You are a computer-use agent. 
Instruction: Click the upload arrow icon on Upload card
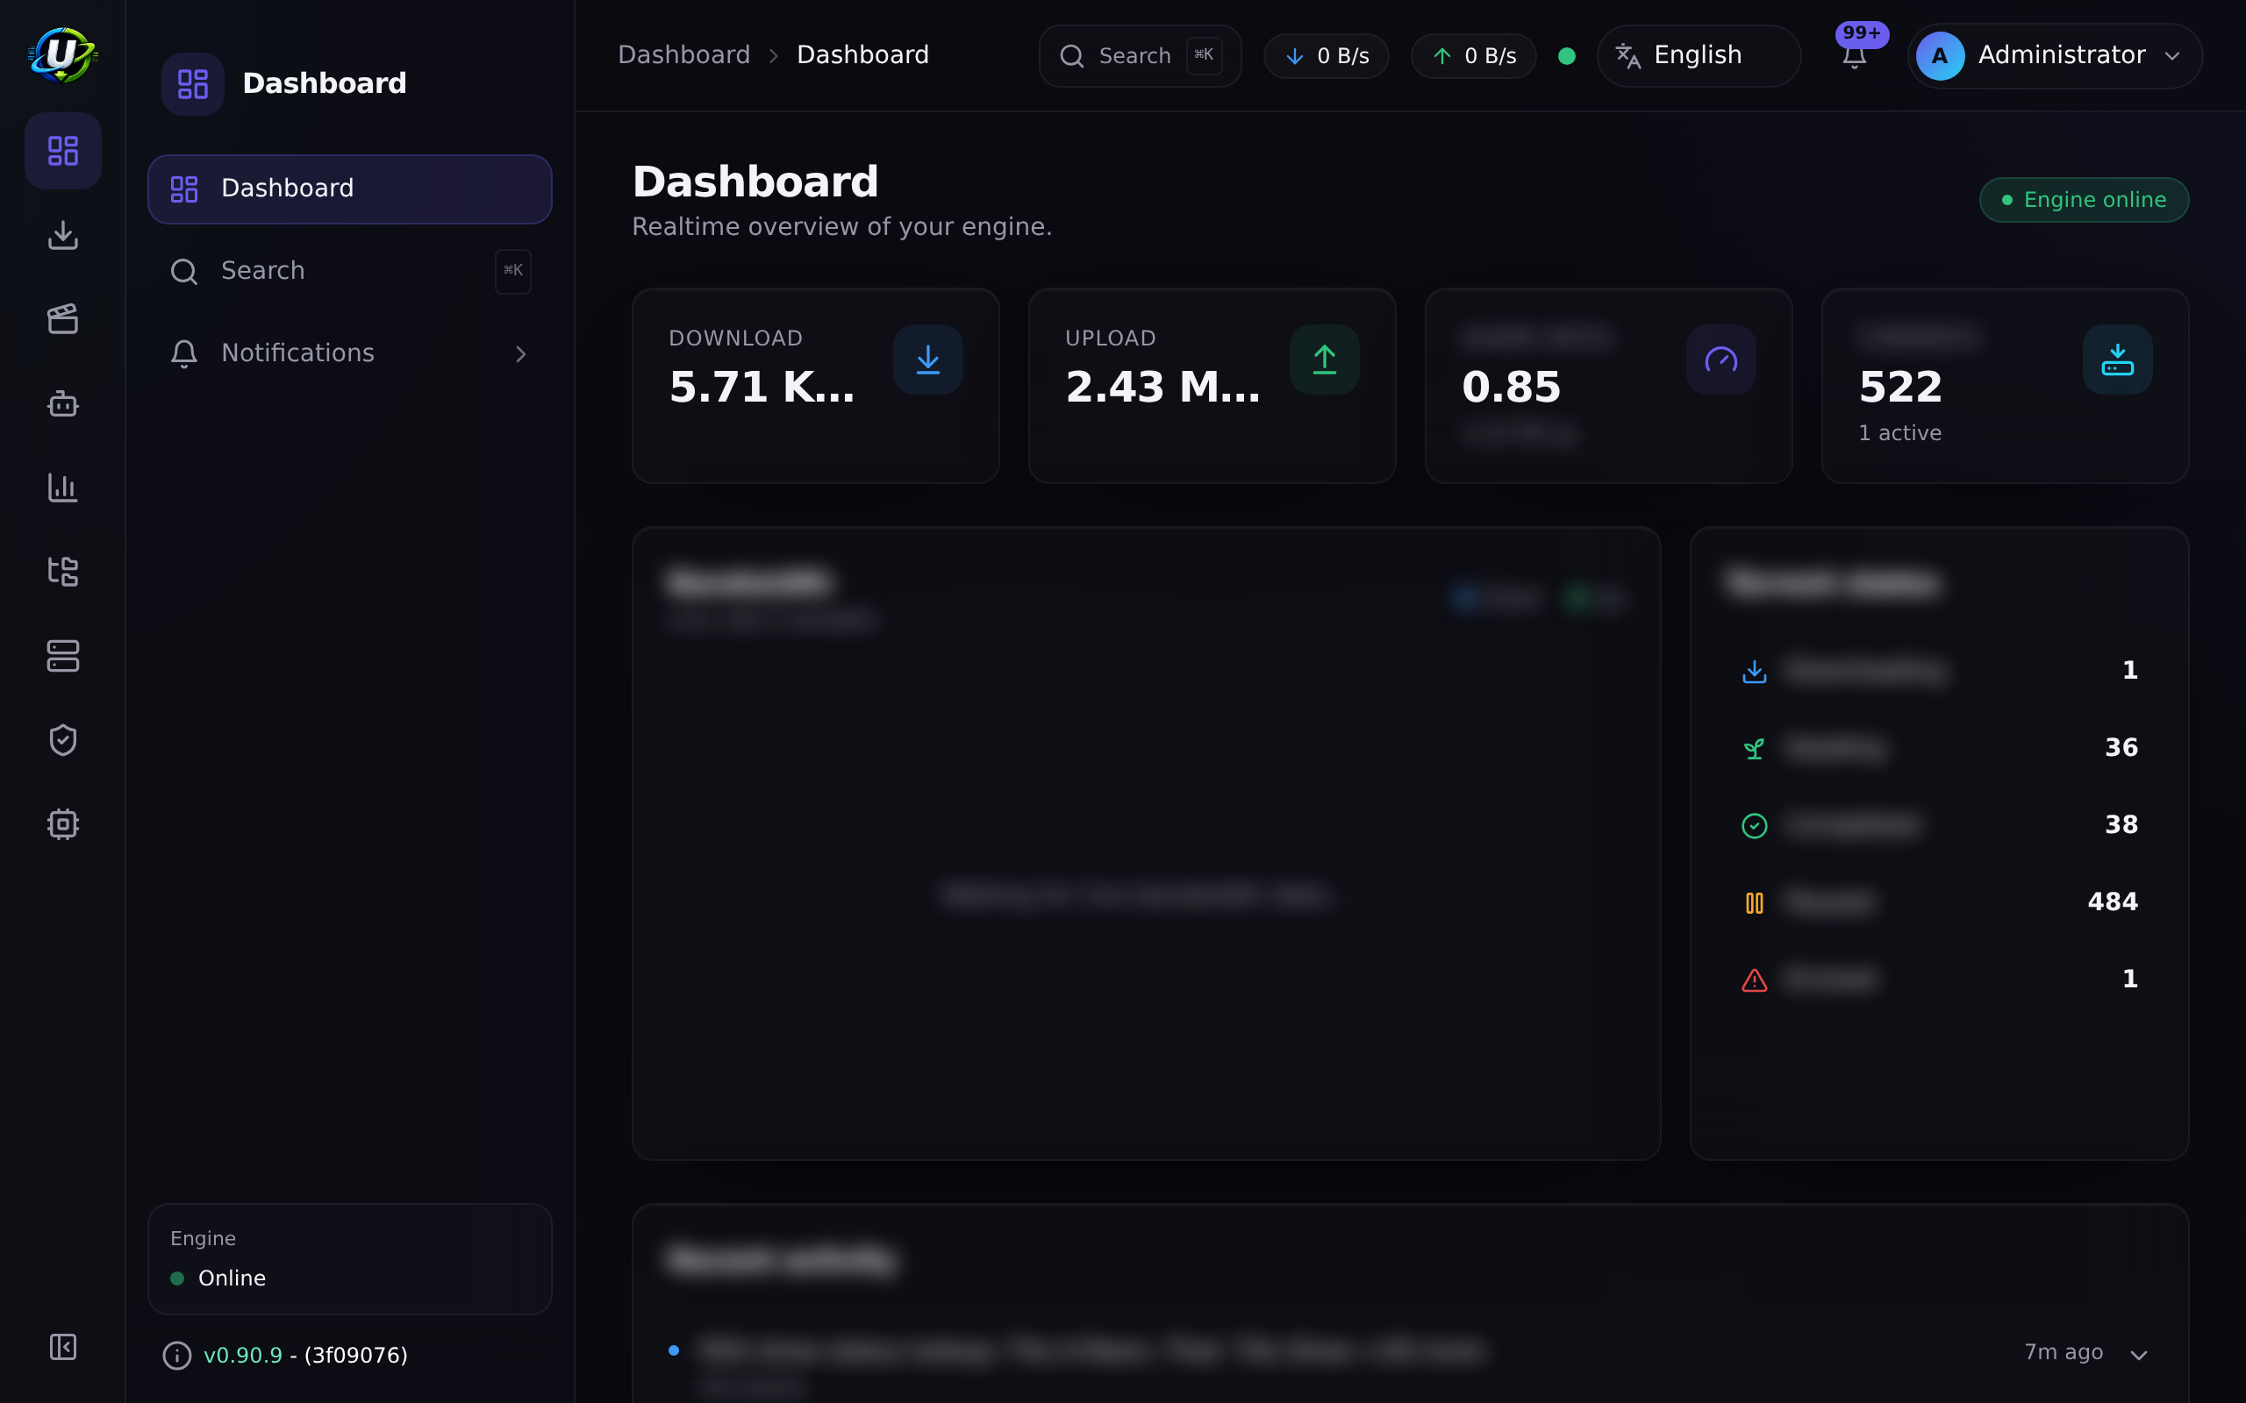(x=1325, y=360)
